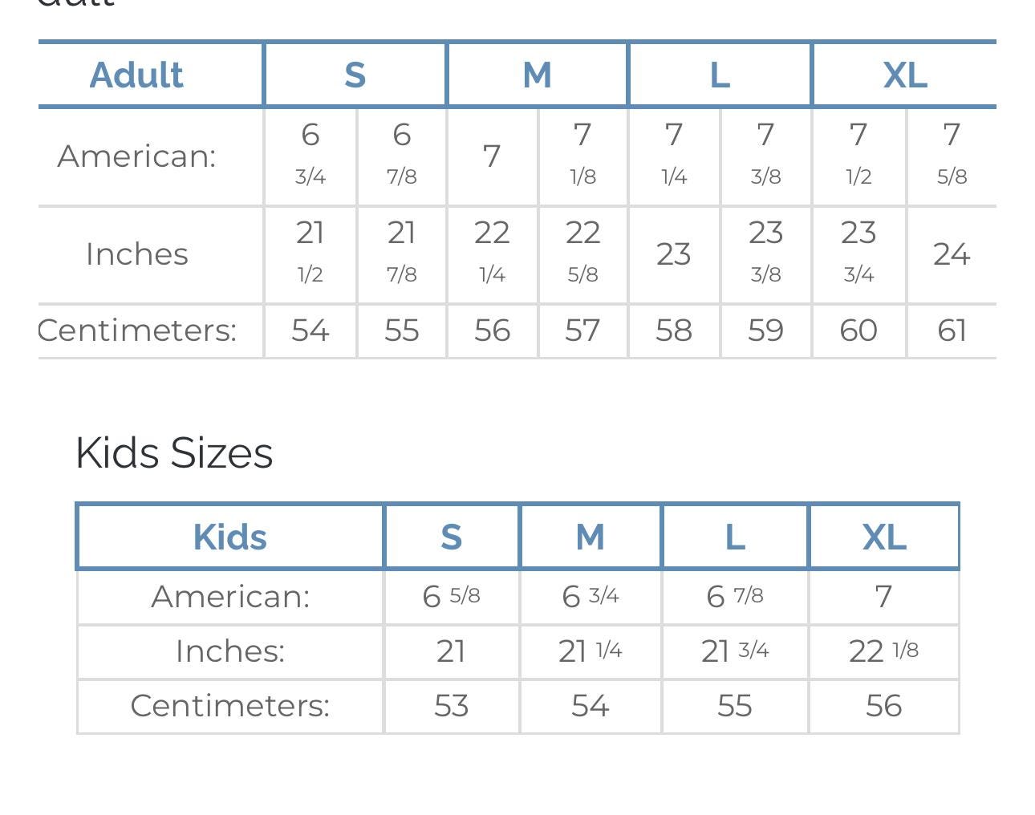Click kids inches 22 1/8 cell
The height and width of the screenshot is (815, 1035).
(883, 651)
